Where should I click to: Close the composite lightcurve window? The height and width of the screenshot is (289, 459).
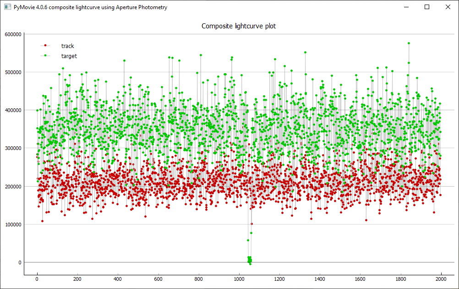click(x=448, y=7)
